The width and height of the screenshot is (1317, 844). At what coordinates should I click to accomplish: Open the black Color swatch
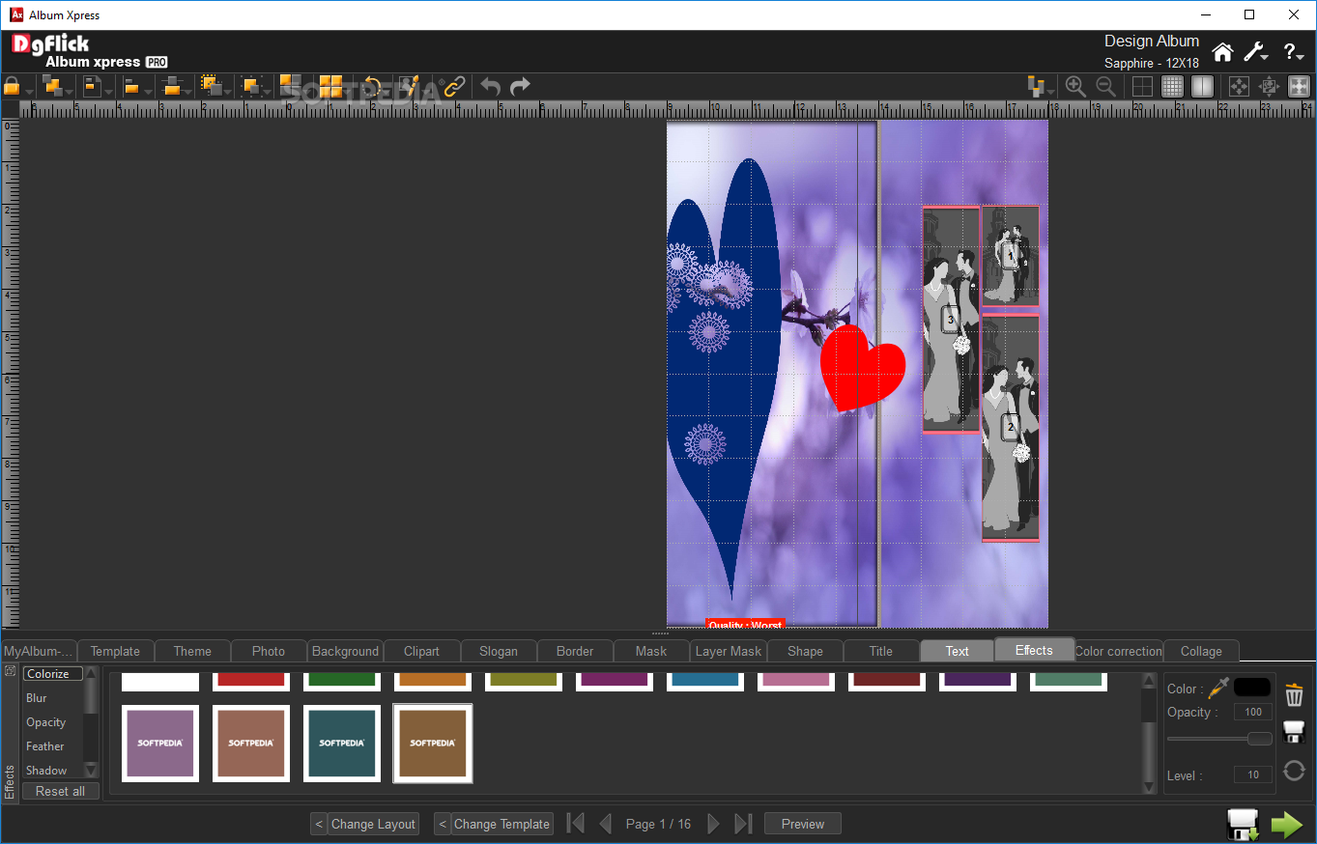tap(1252, 688)
